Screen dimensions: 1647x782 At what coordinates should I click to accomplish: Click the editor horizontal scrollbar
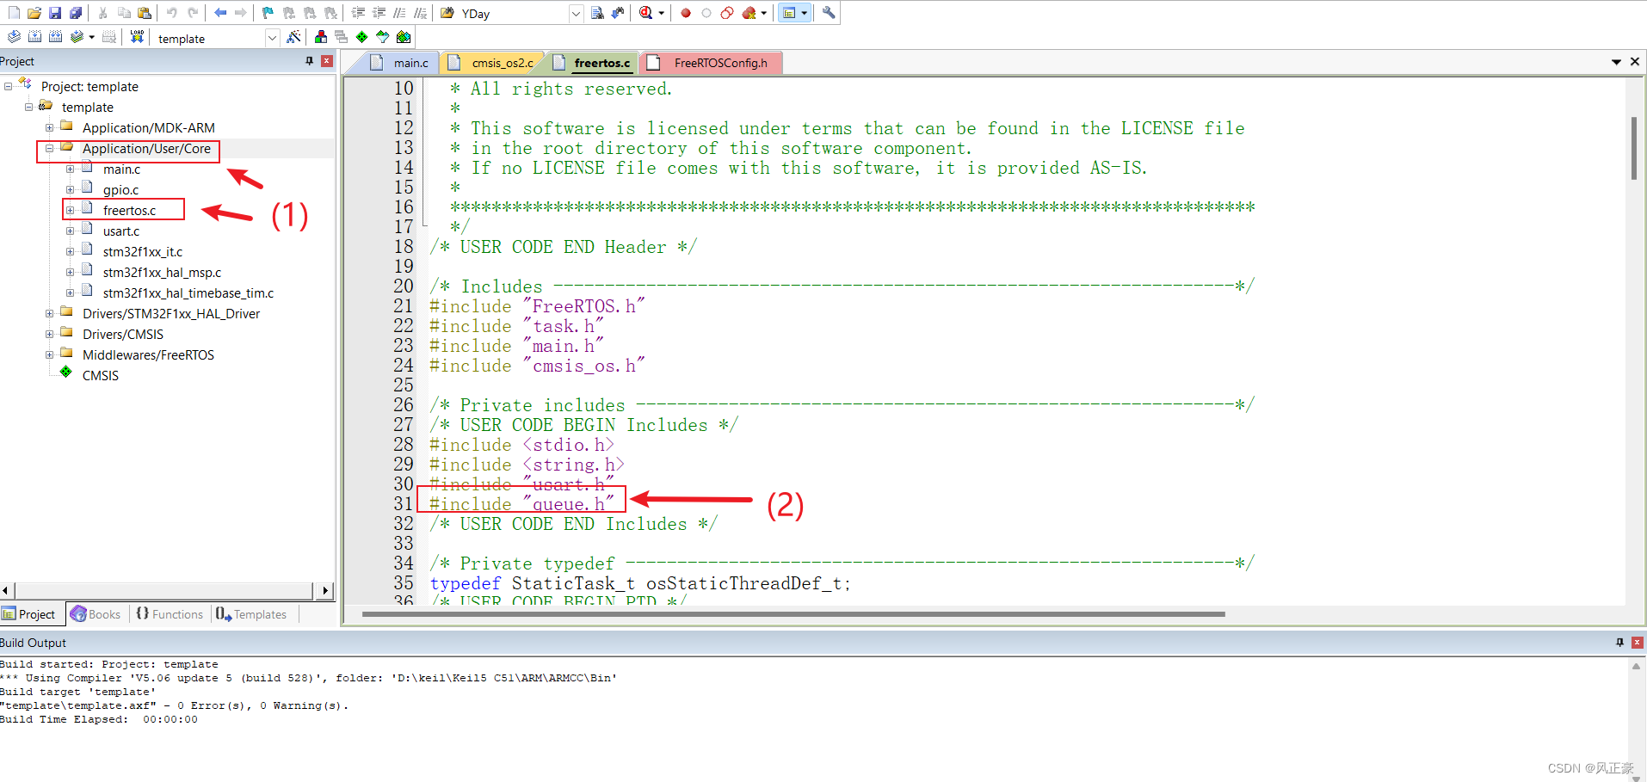(793, 614)
